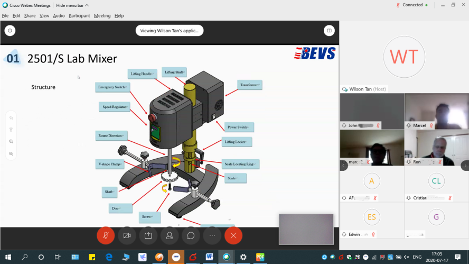469x264 pixels.
Task: Click the self-view video thumbnail
Action: [x=306, y=229]
